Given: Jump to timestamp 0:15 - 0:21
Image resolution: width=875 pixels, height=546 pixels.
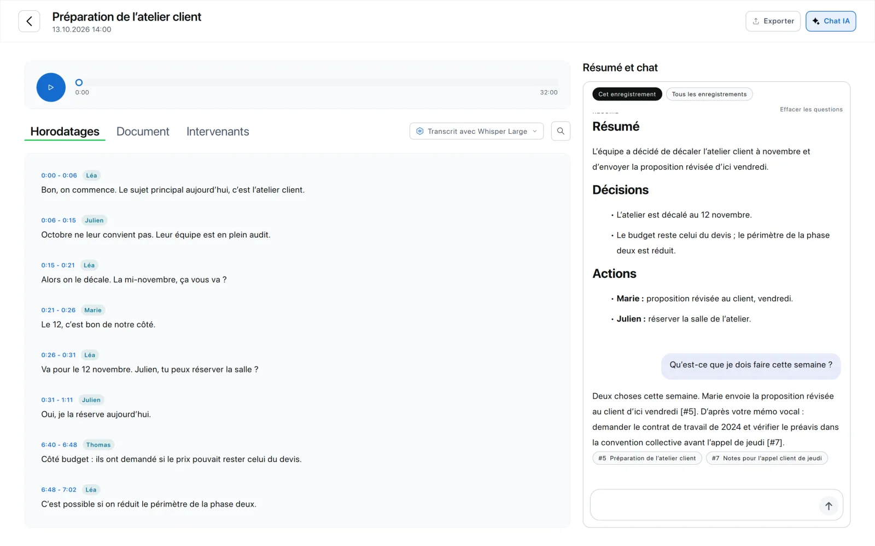Looking at the screenshot, I should [58, 265].
